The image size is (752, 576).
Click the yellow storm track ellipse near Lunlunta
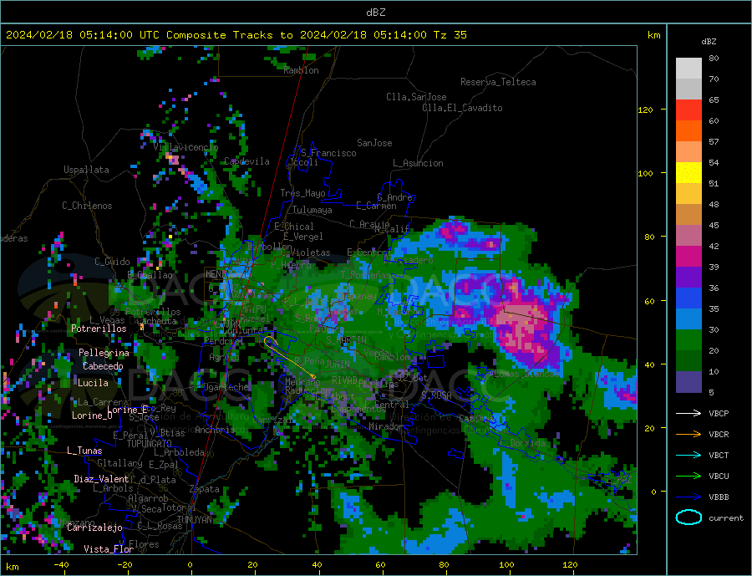(271, 341)
